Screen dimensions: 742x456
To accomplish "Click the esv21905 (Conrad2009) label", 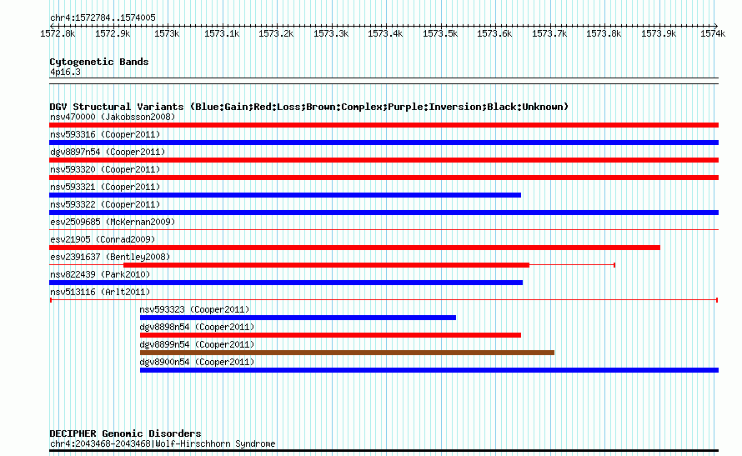I will (103, 239).
